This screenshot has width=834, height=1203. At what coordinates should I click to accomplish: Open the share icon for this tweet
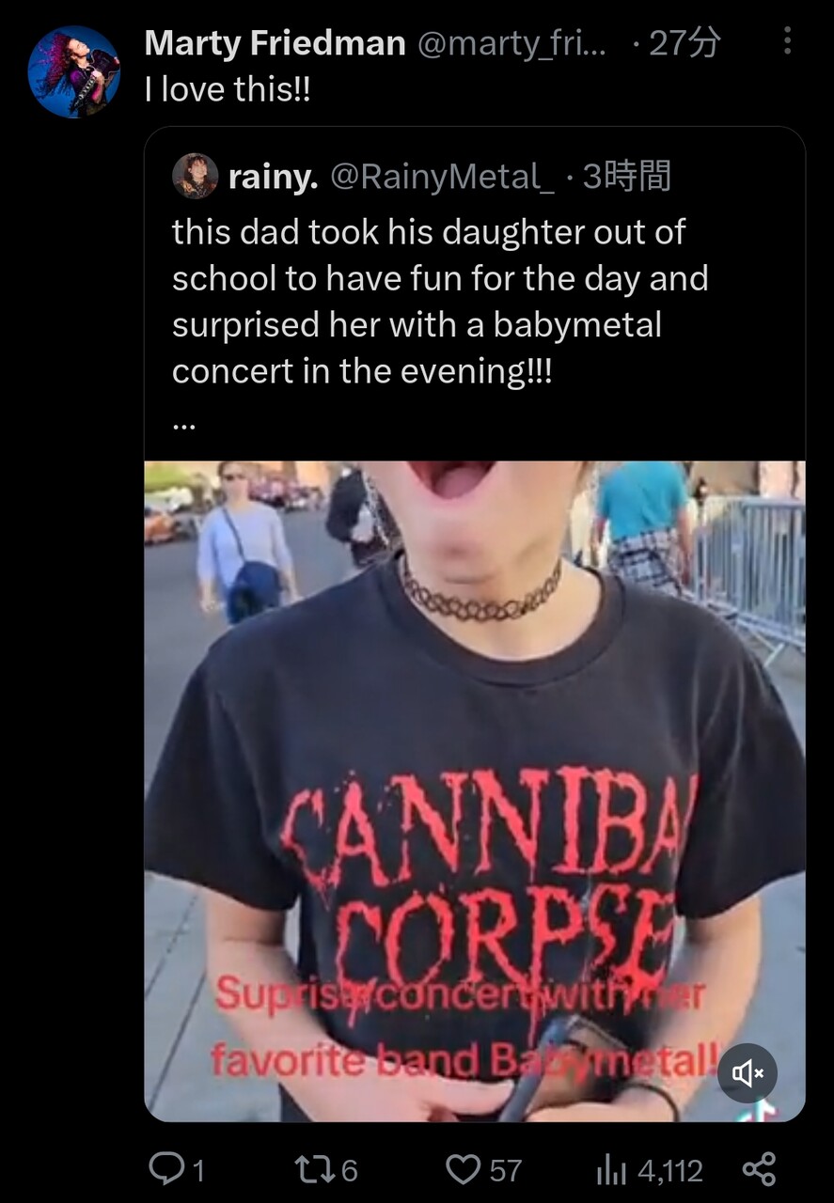759,1168
